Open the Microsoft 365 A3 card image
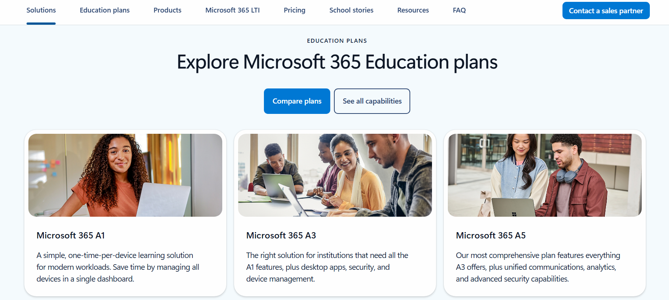669x300 pixels. [x=335, y=175]
